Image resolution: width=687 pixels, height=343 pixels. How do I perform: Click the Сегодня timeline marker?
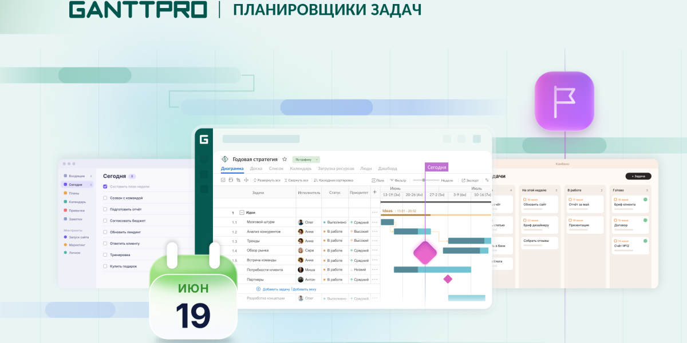coord(437,167)
